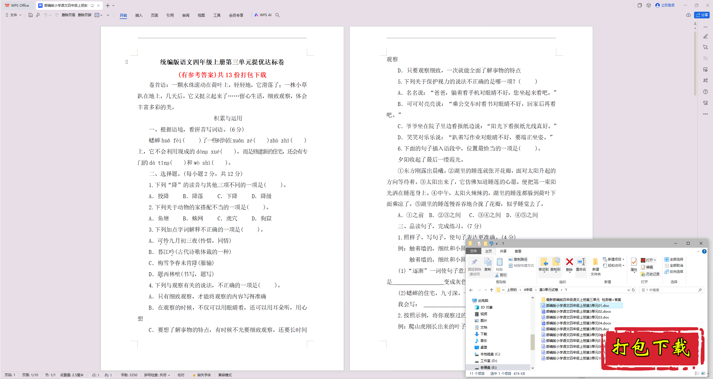Click the Explorer back navigation arrow

471,290
